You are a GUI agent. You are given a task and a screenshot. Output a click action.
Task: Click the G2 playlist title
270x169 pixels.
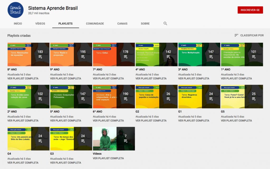pyautogui.click(x=137, y=112)
